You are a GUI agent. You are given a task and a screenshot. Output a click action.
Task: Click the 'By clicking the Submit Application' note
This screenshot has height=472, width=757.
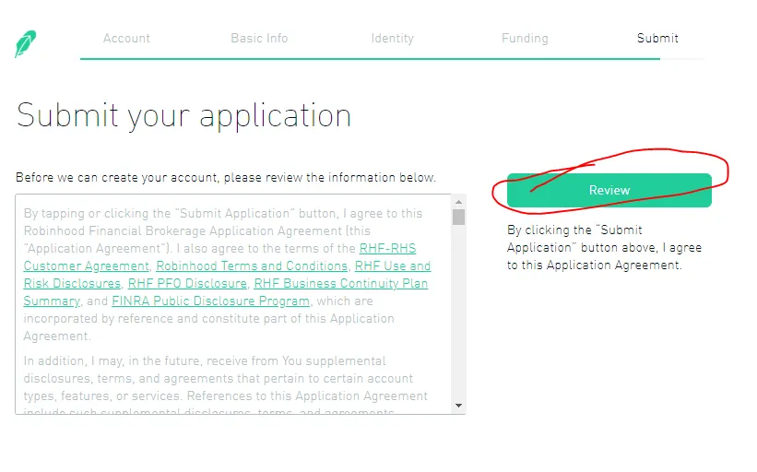pos(604,248)
